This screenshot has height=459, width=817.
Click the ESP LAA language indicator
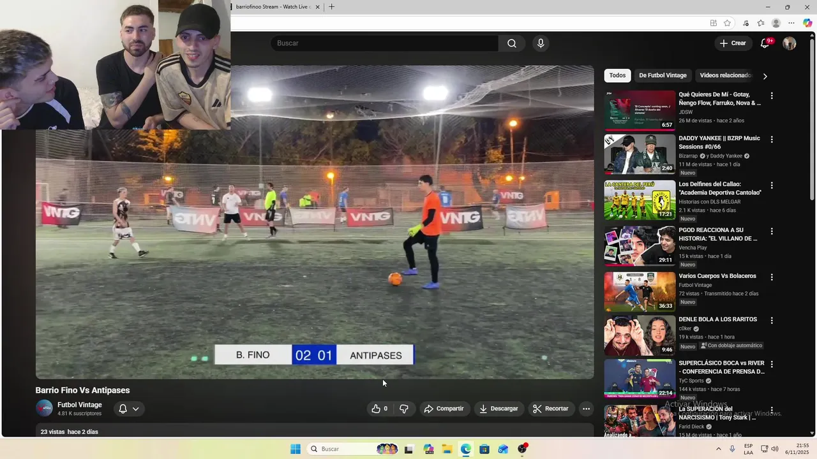(x=748, y=449)
